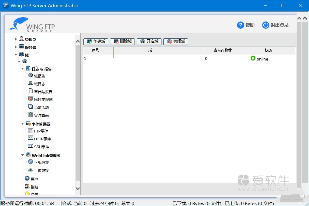
Task: Click the 管理员 administrator person icon
Action: click(x=21, y=39)
